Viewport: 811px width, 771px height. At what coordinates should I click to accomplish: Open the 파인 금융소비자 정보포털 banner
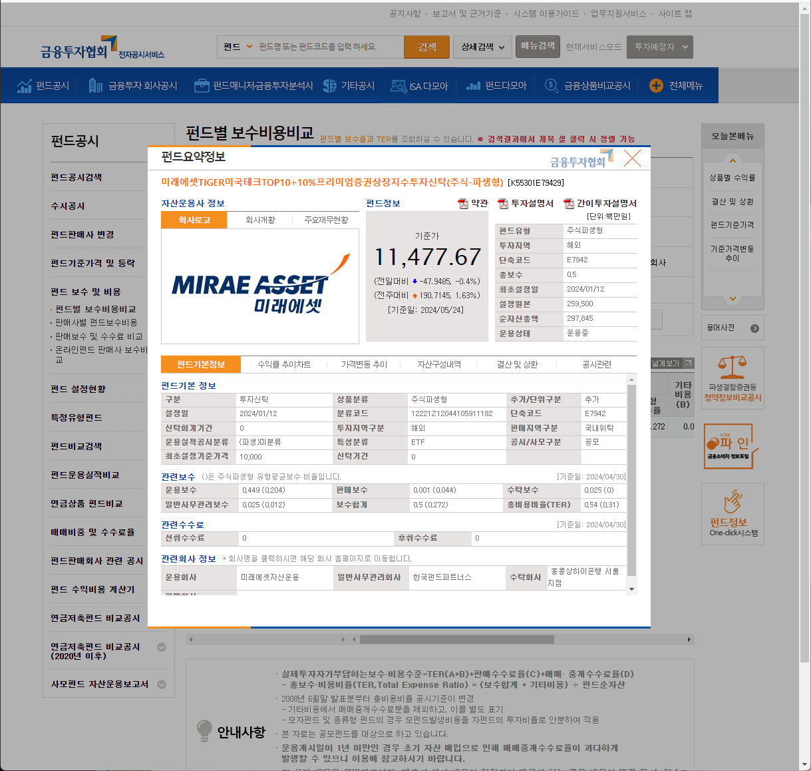[x=732, y=445]
